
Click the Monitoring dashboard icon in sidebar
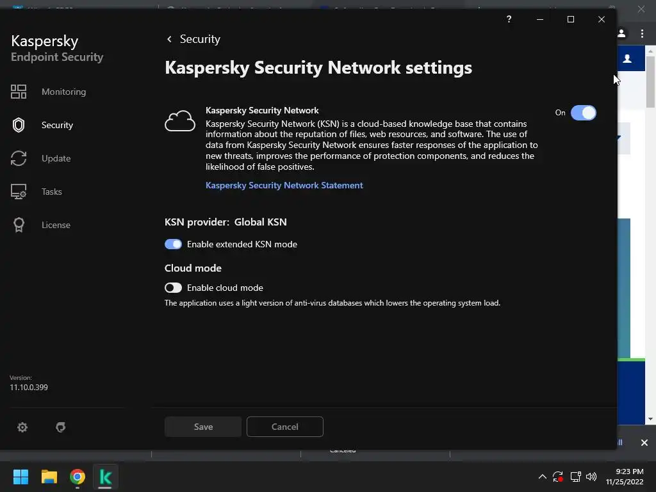[19, 92]
